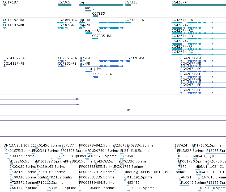Viewport: 226px width, 192px height.
Task: Click protein CG42674-PC
Action: [191, 69]
